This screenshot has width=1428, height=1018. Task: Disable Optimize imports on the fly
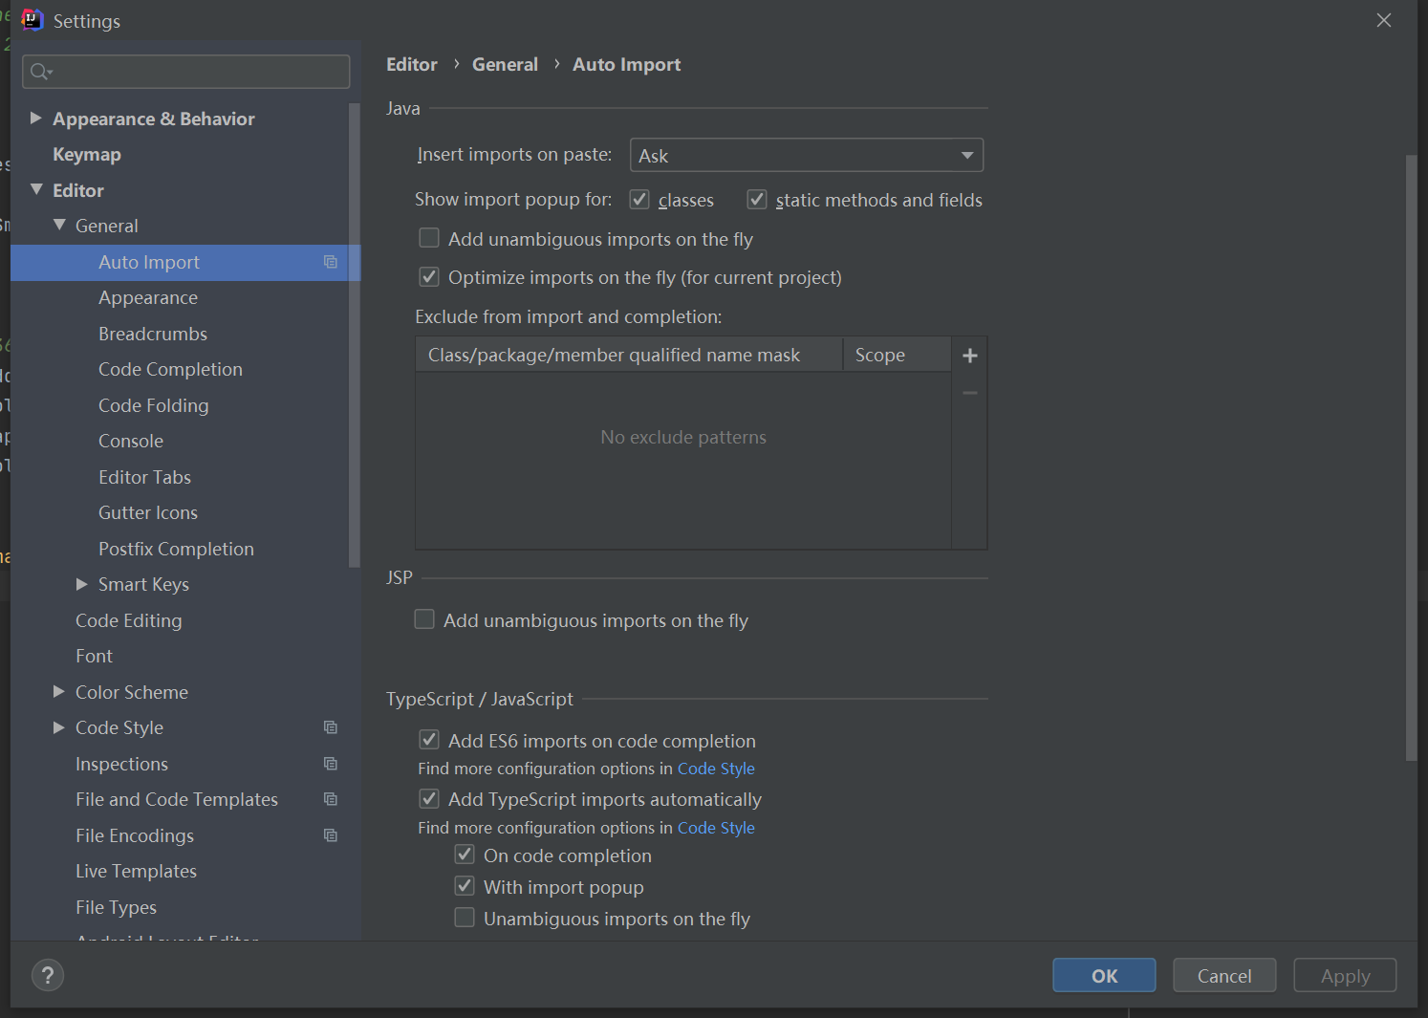tap(429, 277)
